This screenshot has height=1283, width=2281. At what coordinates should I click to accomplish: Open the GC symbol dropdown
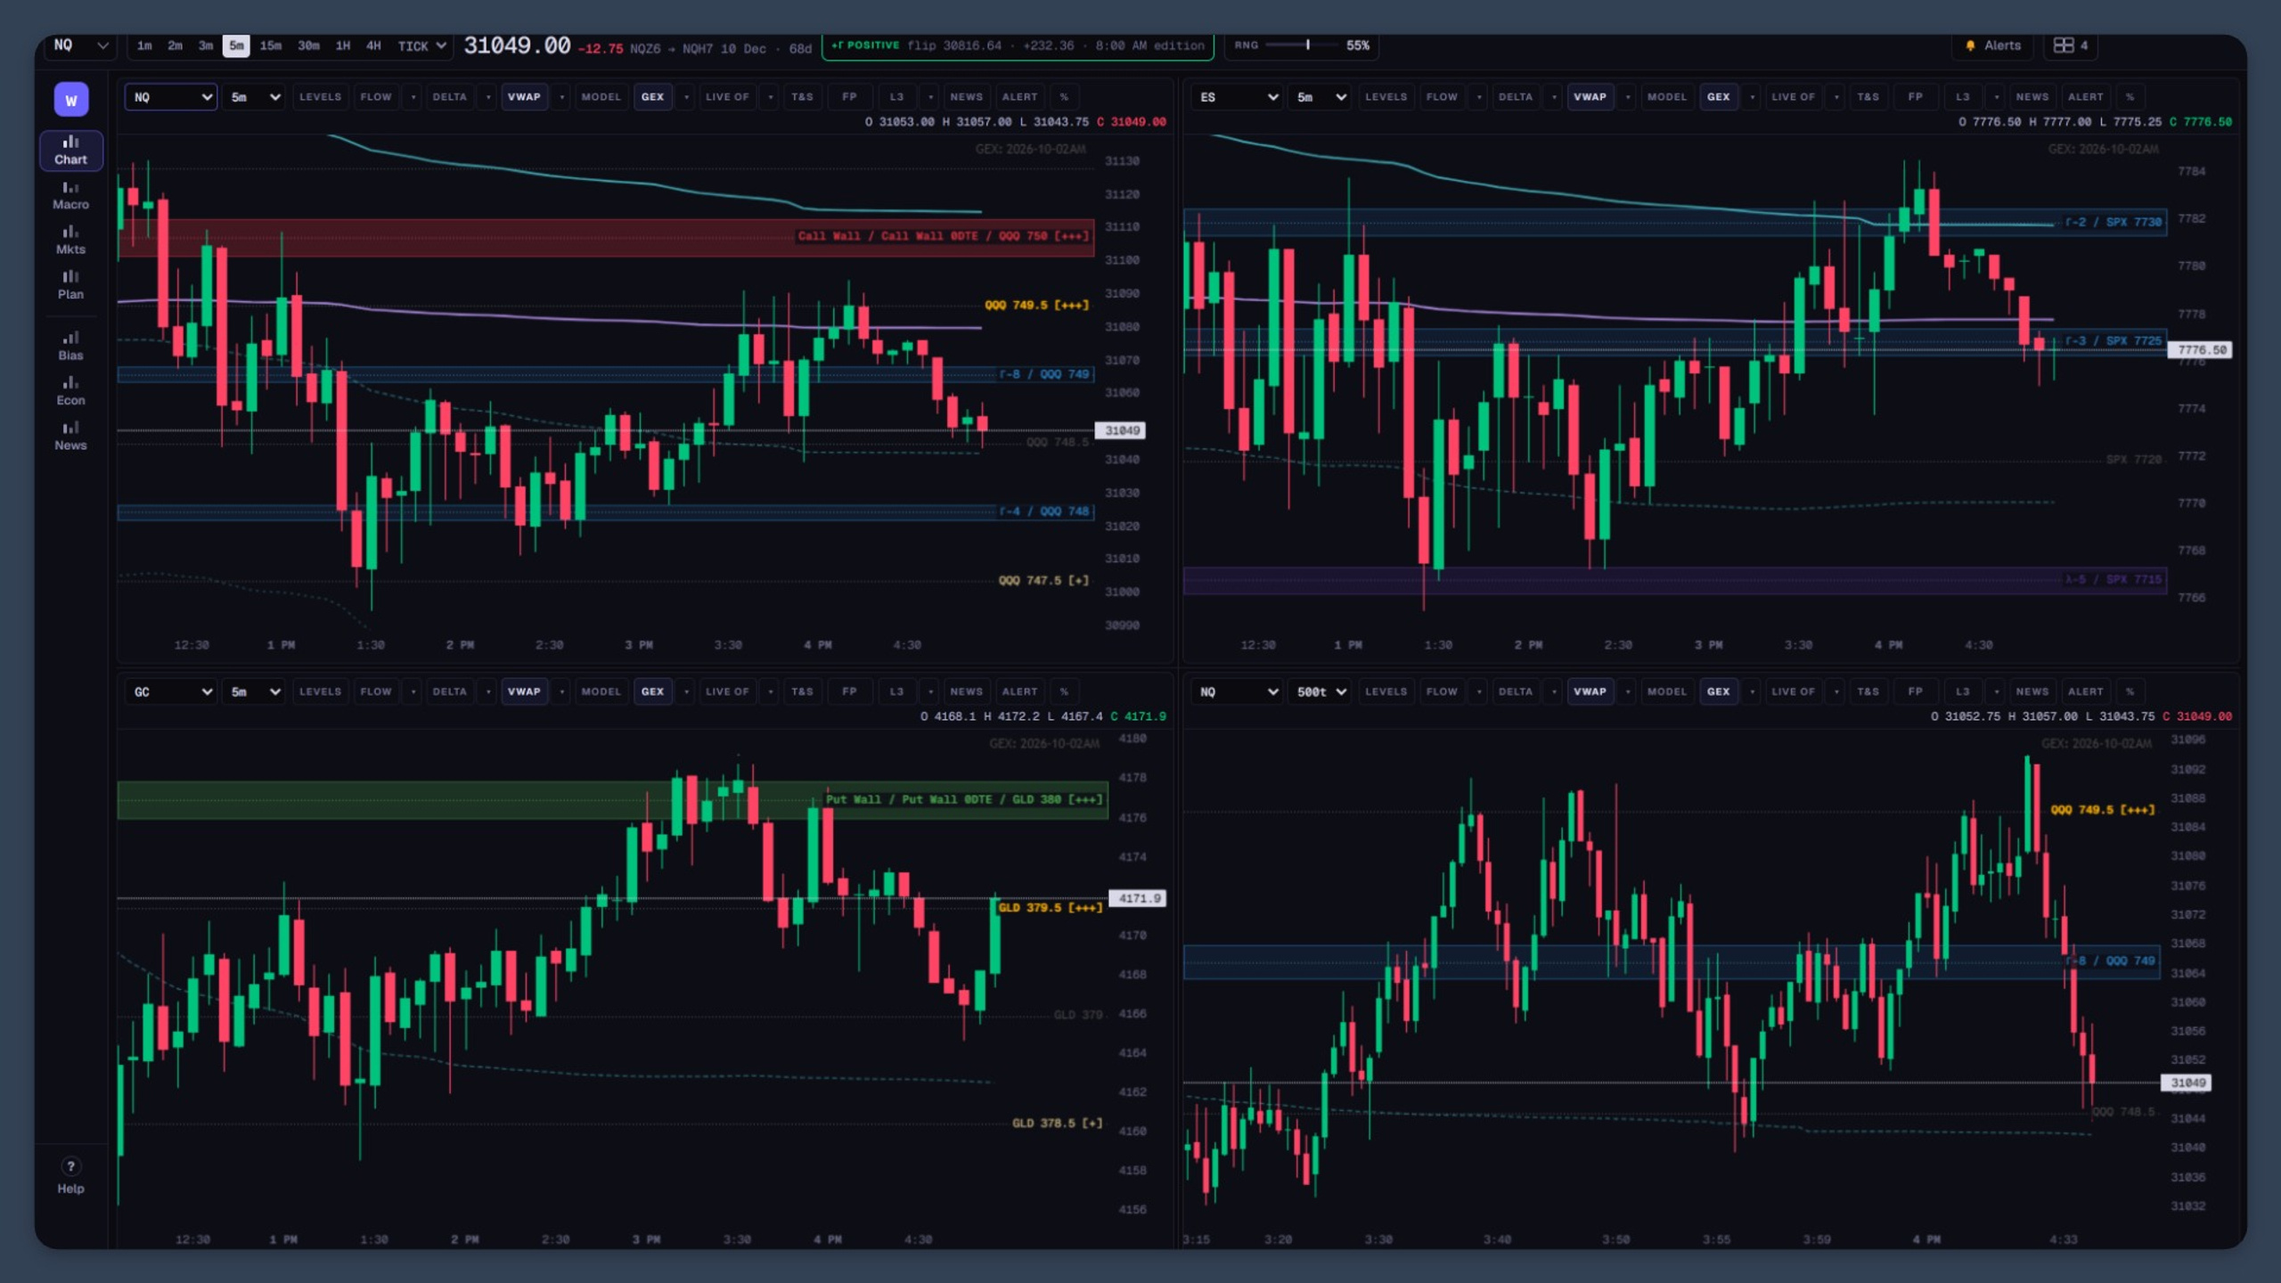pyautogui.click(x=171, y=691)
